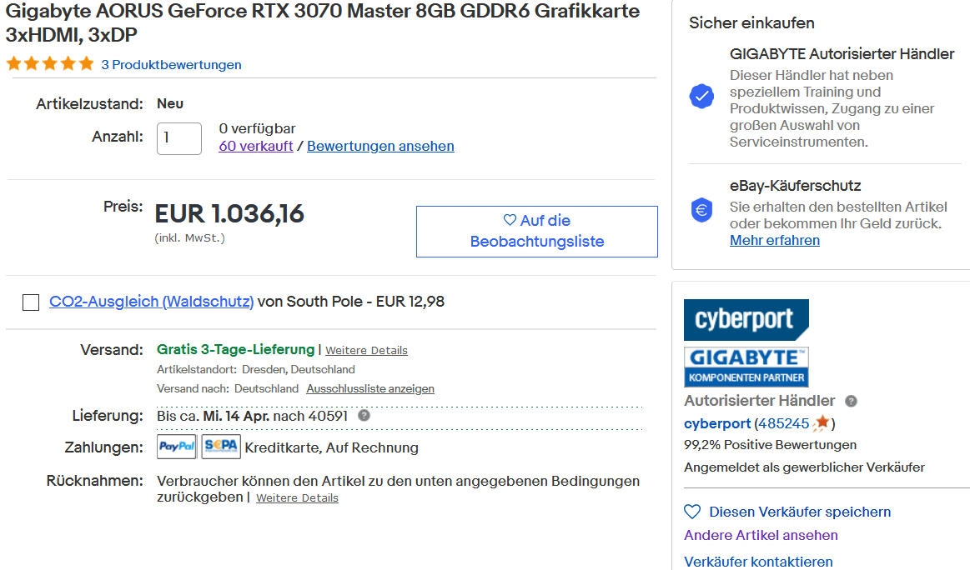Click the Gratis 3-Tage-Lieferung text
Image resolution: width=970 pixels, height=570 pixels.
pos(236,349)
